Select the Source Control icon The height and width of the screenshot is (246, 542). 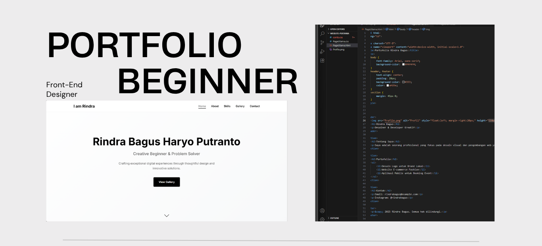322,42
